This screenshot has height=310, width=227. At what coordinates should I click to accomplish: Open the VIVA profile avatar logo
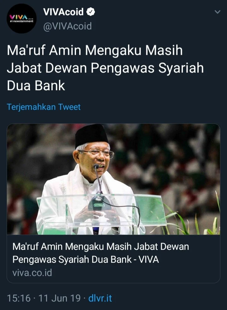pyautogui.click(x=21, y=19)
